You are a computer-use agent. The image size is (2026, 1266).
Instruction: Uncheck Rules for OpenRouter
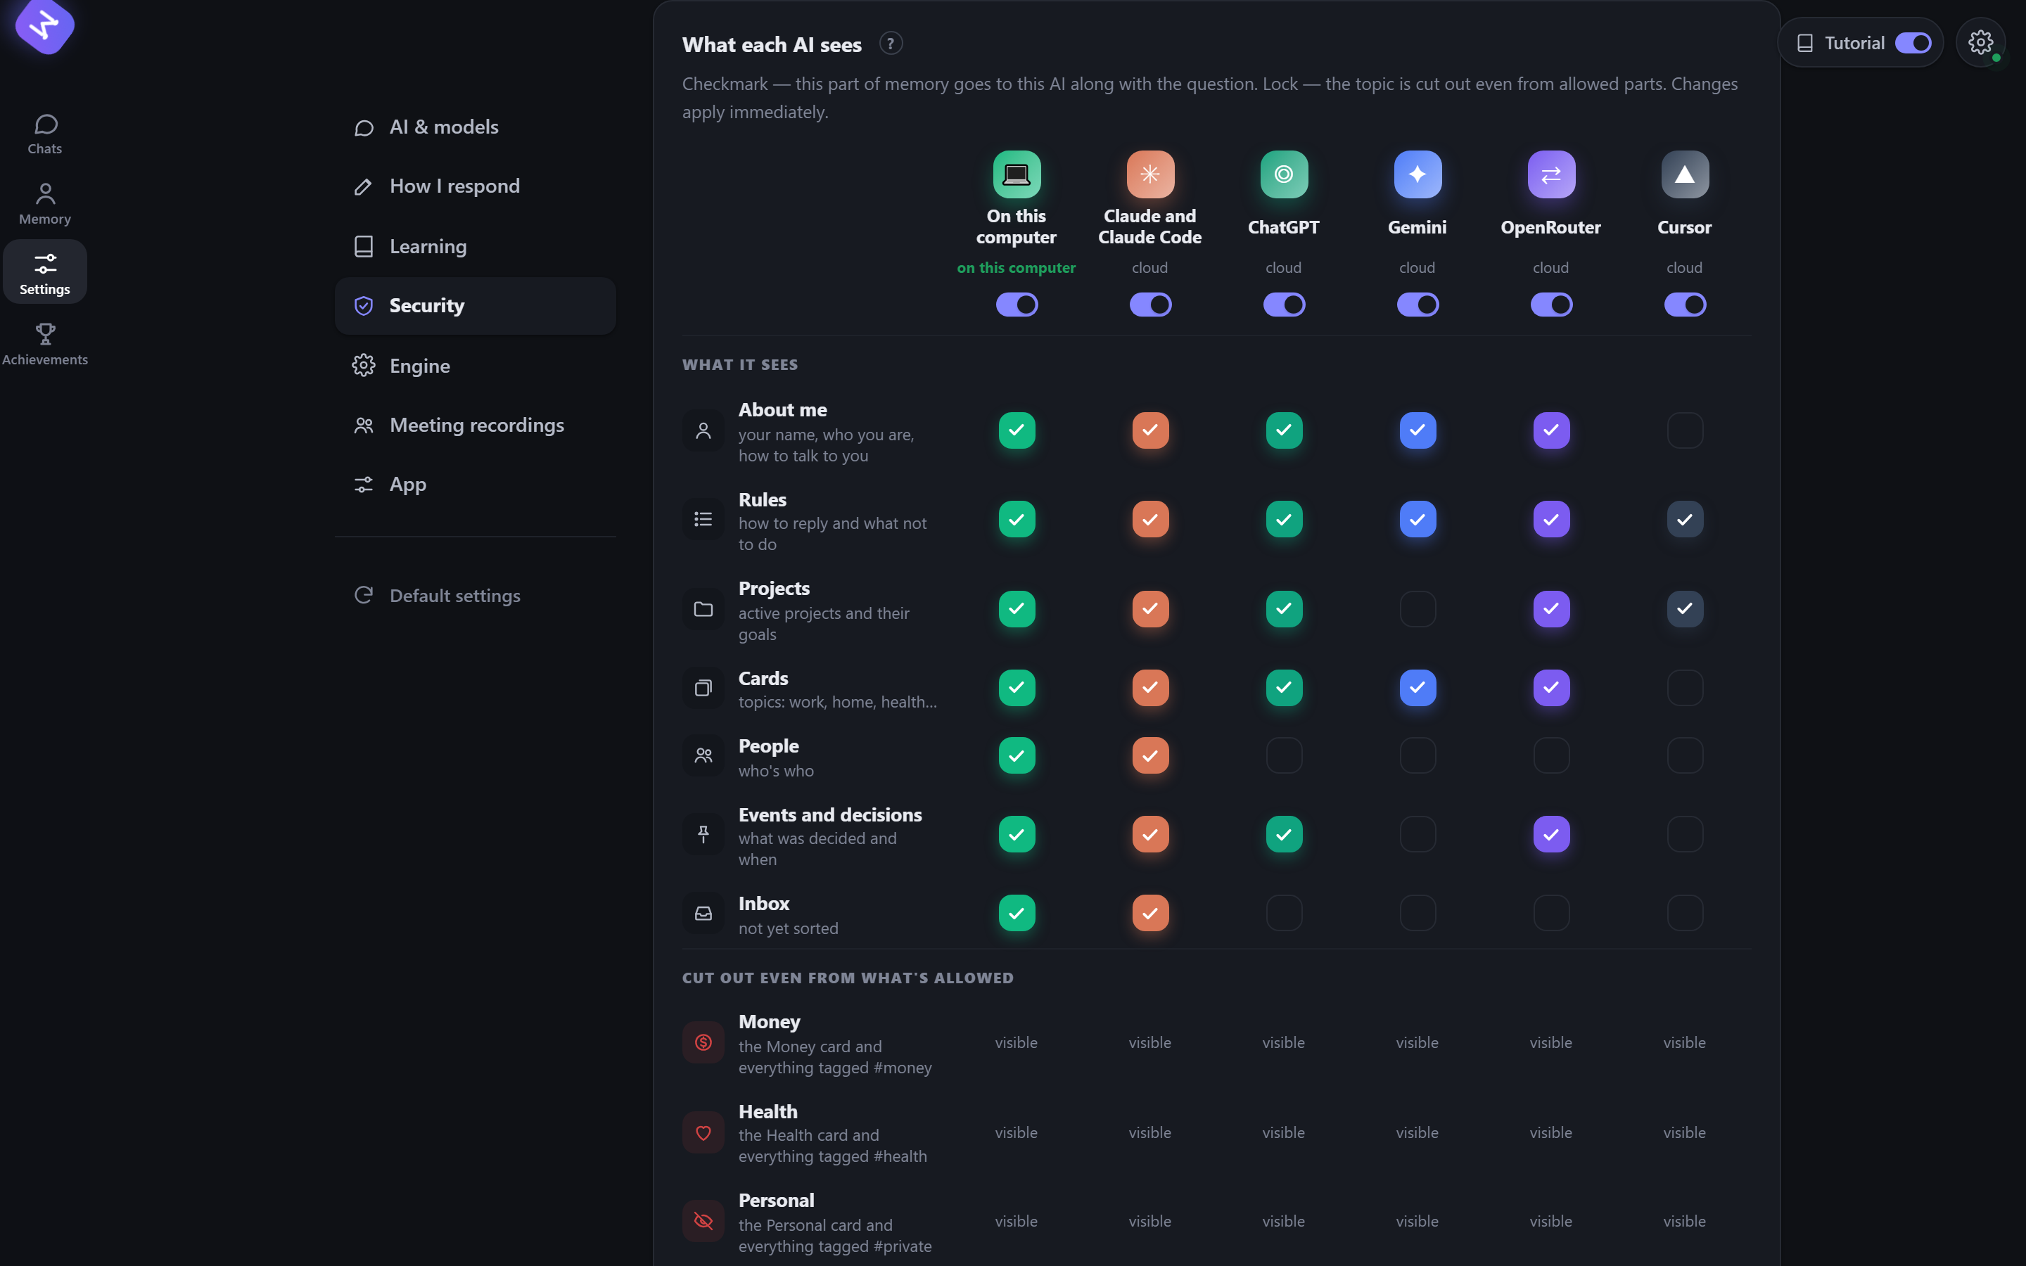coord(1551,520)
